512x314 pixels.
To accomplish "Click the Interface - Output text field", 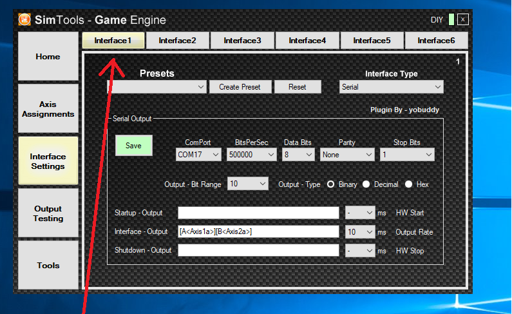I will [x=258, y=231].
